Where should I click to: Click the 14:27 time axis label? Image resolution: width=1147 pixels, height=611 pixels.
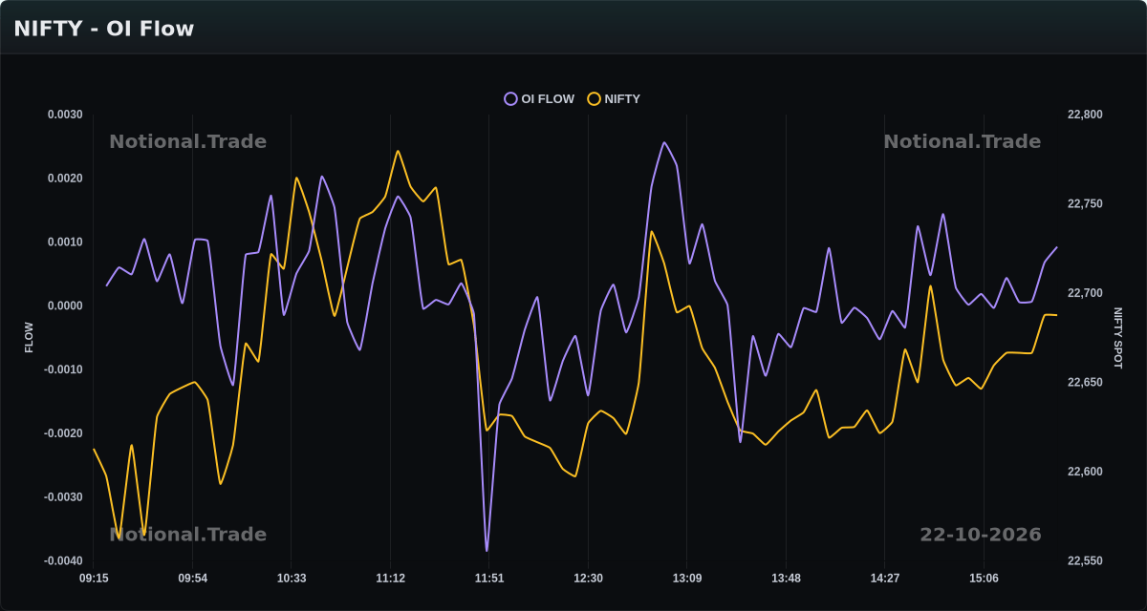tap(885, 579)
